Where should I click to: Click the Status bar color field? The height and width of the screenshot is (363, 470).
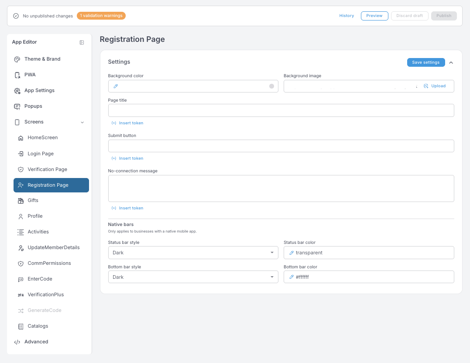tap(369, 253)
